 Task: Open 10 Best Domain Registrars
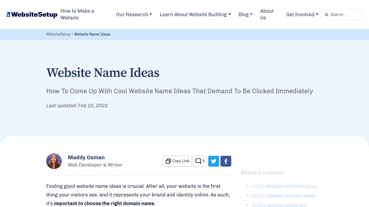pyautogui.click(x=279, y=205)
